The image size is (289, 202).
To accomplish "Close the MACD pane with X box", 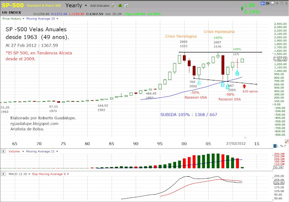I will pyautogui.click(x=3, y=174).
